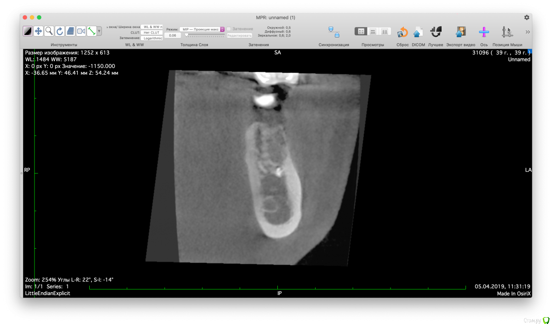Open the Режим MIP projection dropdown

[202, 29]
